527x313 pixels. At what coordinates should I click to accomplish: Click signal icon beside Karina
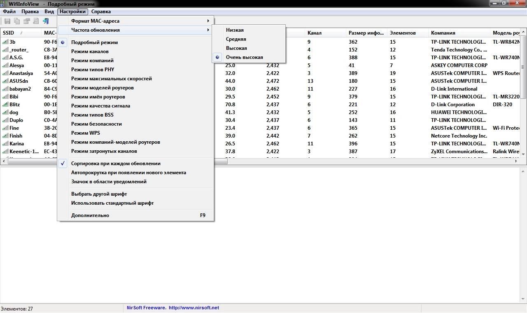click(5, 144)
